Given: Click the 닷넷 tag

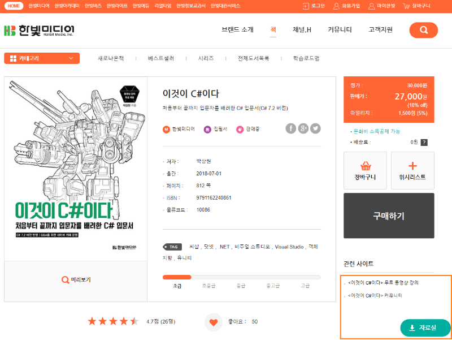Looking at the screenshot, I should 209,247.
